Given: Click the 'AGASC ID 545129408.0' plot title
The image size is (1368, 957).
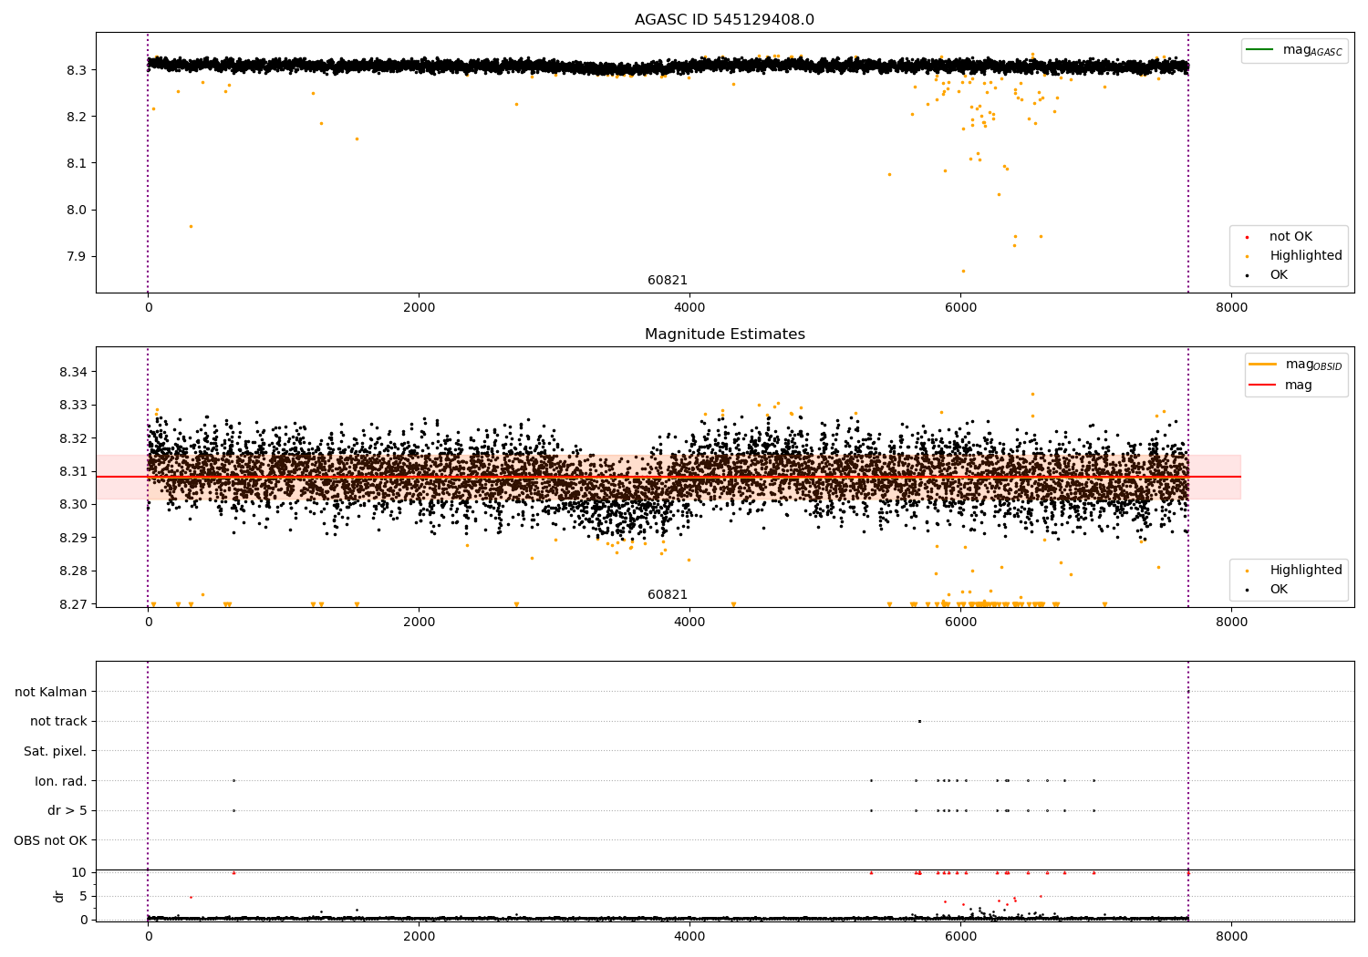Looking at the screenshot, I should pyautogui.click(x=724, y=20).
